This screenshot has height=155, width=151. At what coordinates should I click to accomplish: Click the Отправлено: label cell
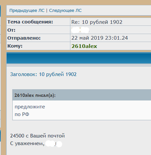pyautogui.click(x=38, y=38)
